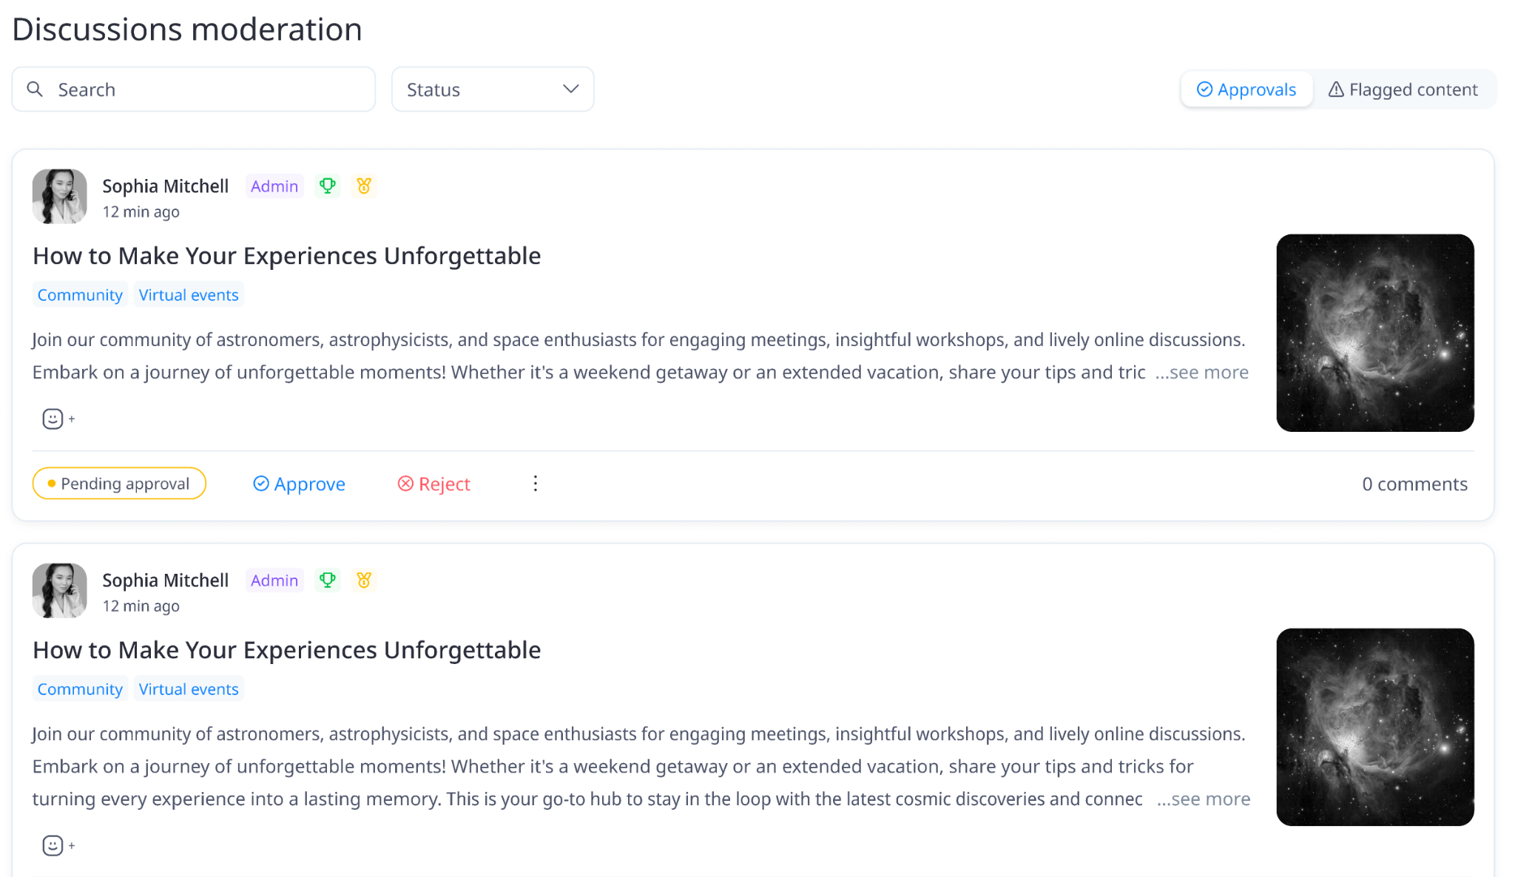Expand second post with see more
Viewport: 1515px width, 877px height.
[1204, 799]
